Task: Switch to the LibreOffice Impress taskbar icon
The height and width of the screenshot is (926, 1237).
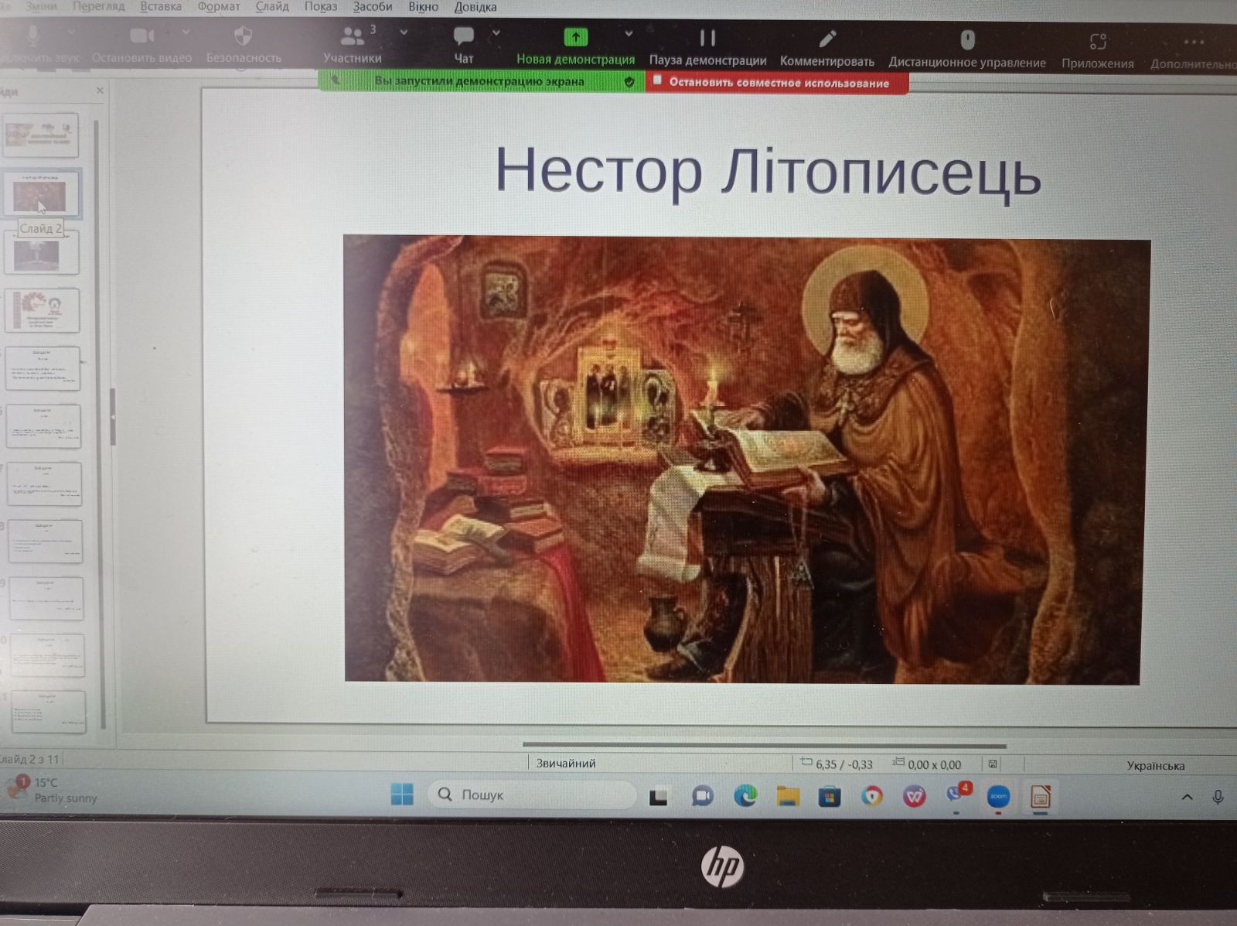Action: click(1041, 797)
